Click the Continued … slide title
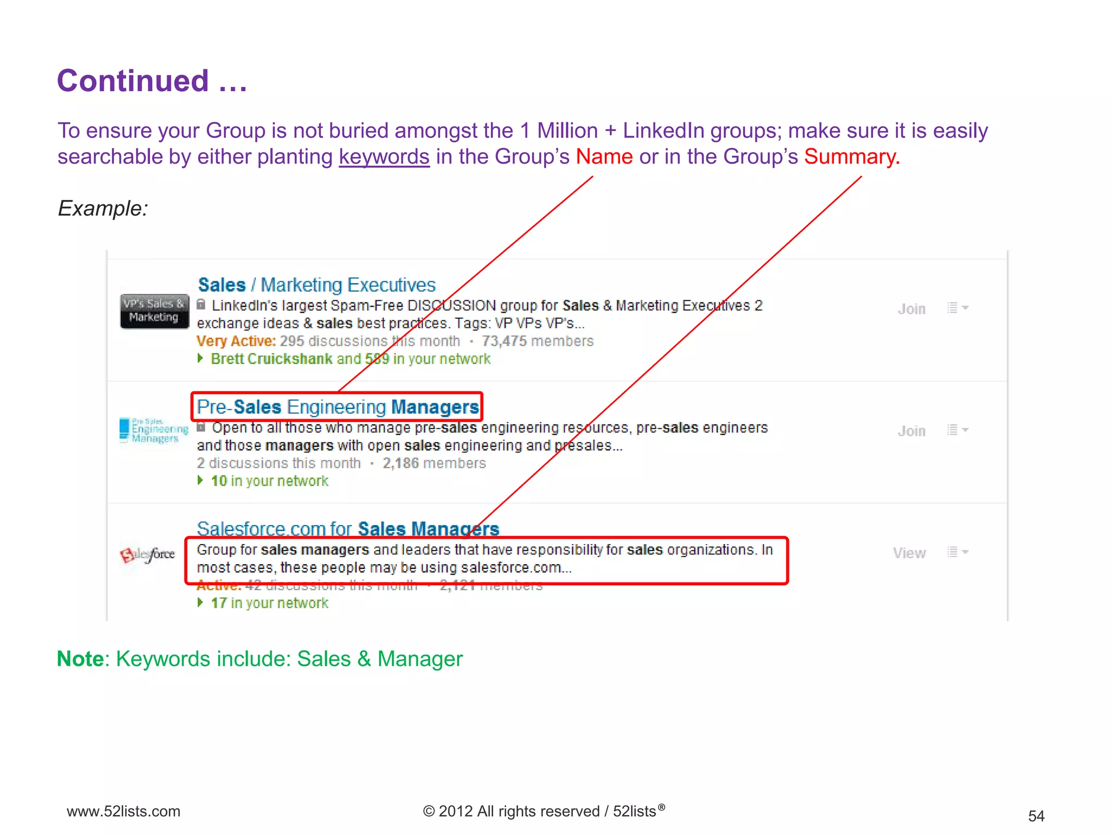 pos(152,81)
